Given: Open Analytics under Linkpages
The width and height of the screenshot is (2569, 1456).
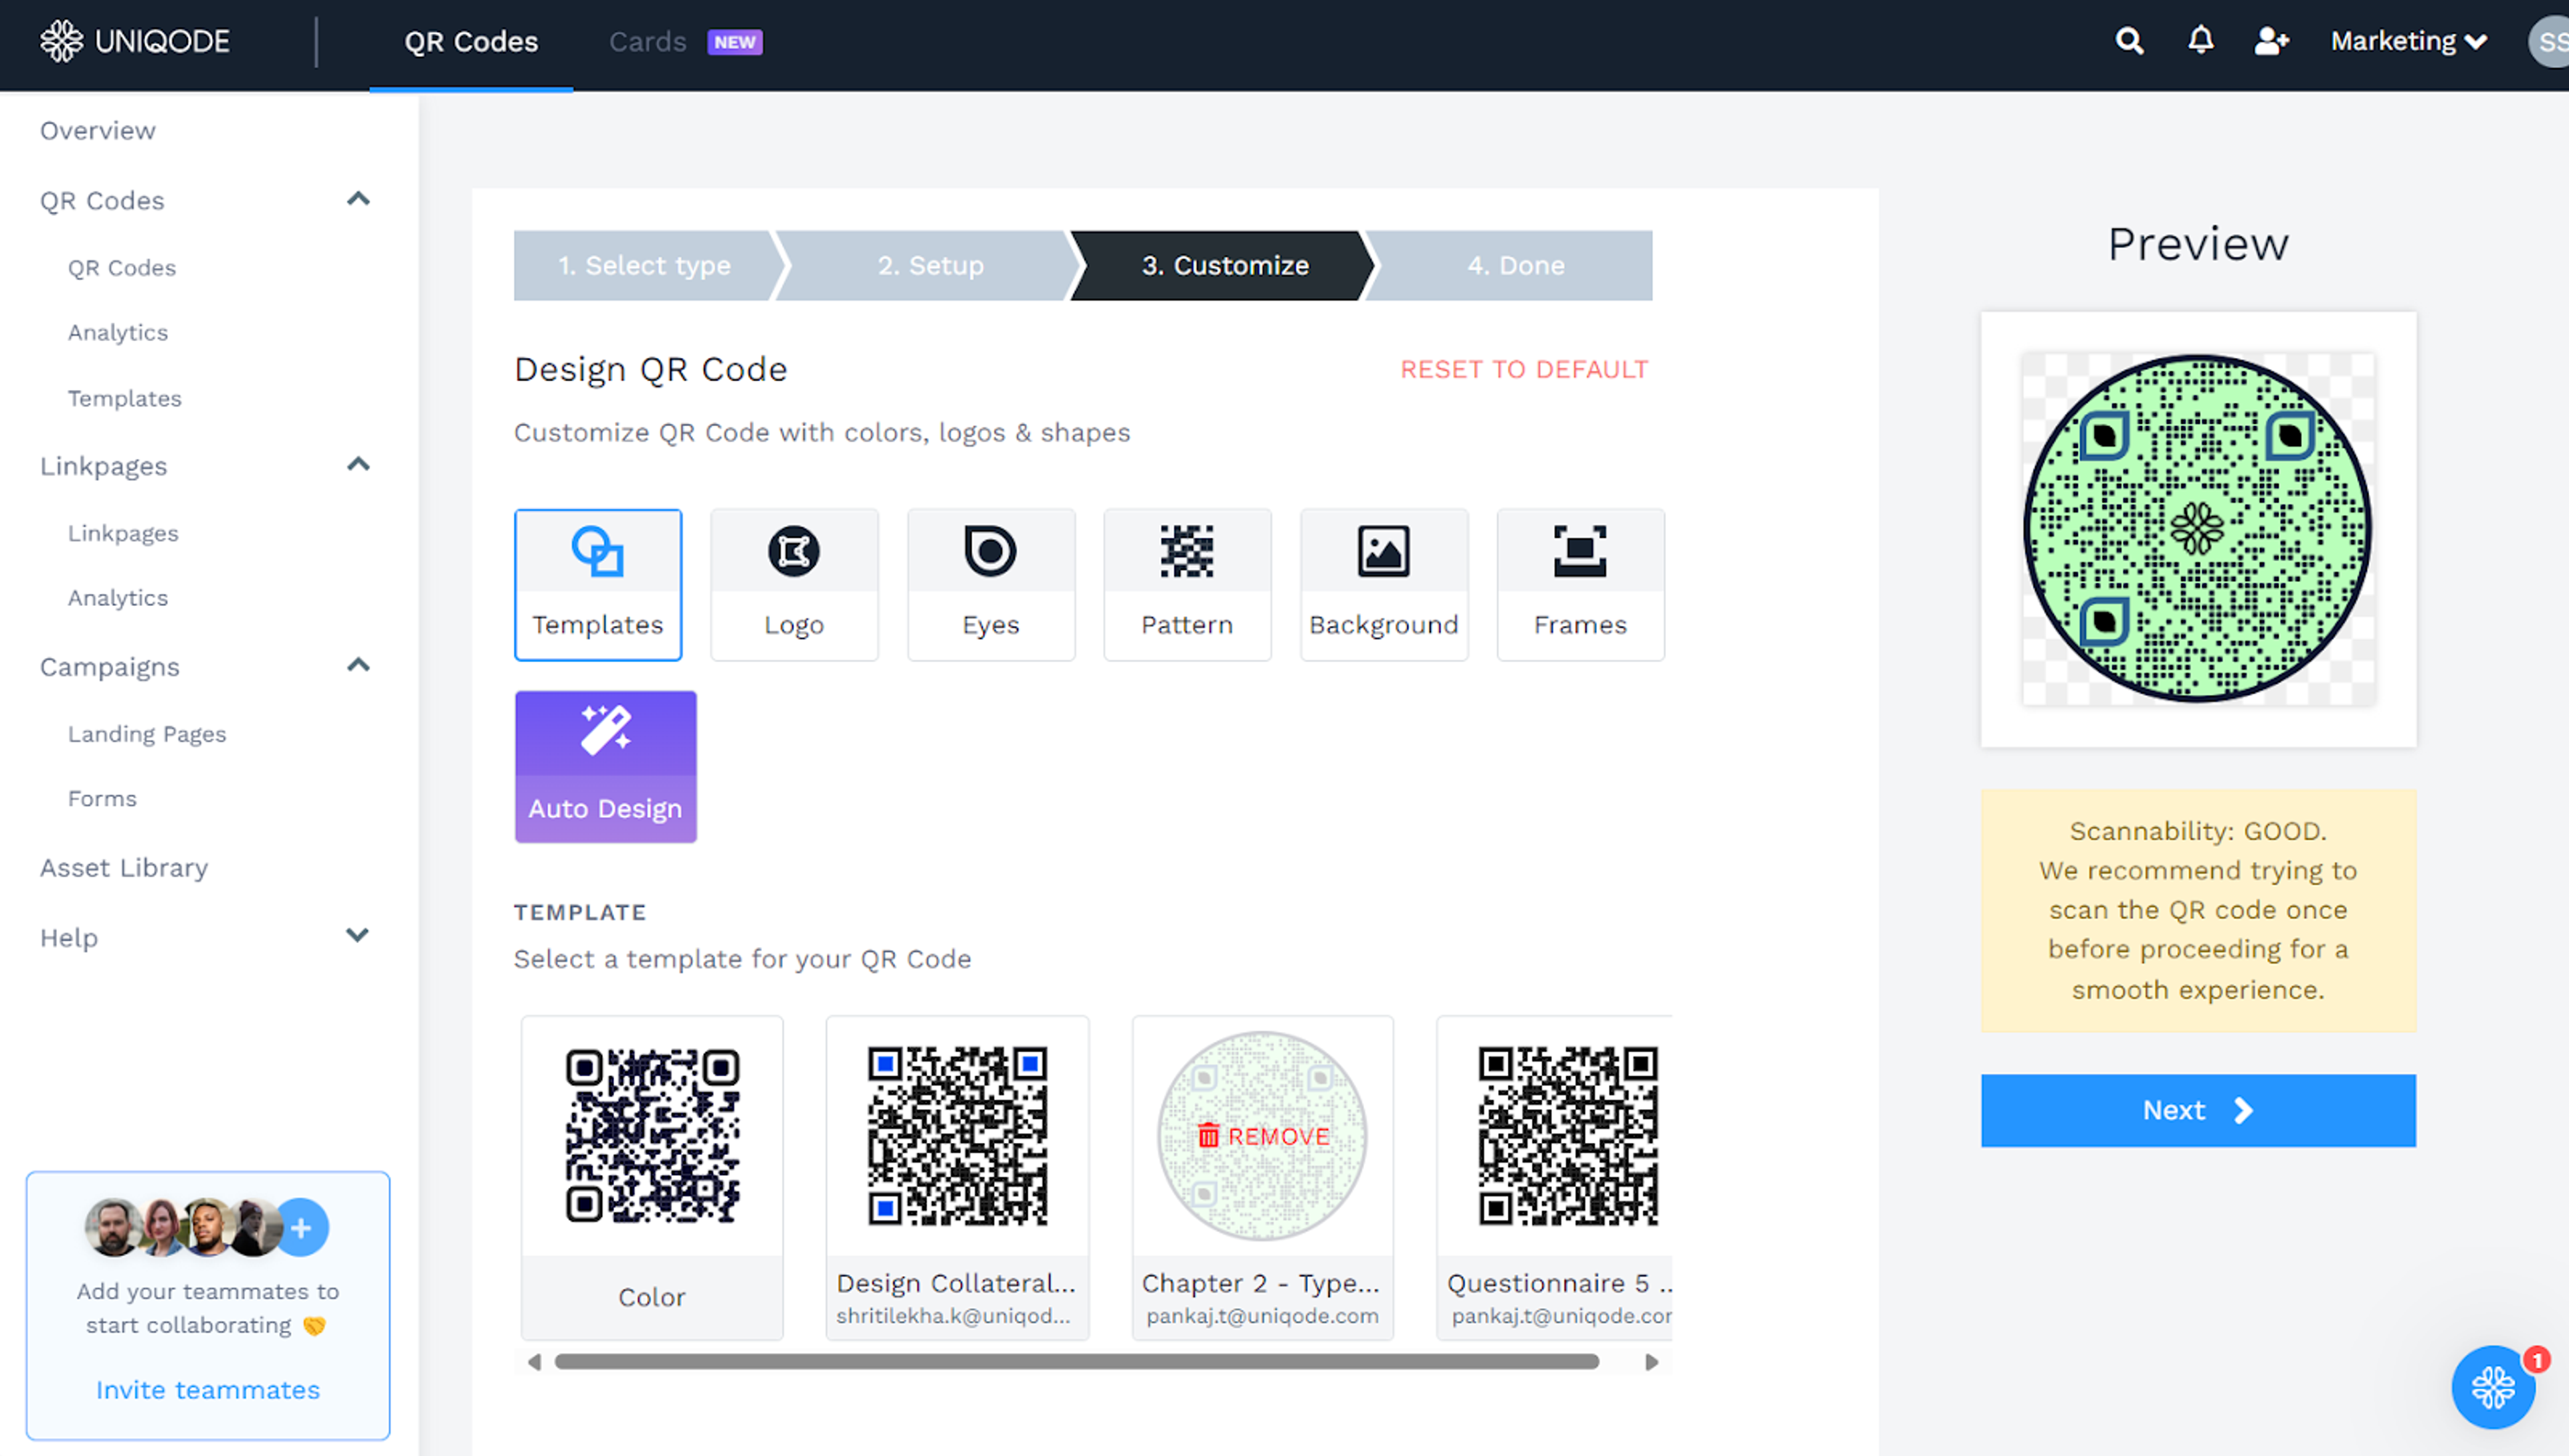Looking at the screenshot, I should (118, 598).
